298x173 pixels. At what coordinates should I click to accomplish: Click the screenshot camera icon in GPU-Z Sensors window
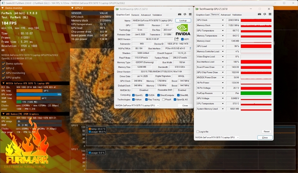click(259, 14)
